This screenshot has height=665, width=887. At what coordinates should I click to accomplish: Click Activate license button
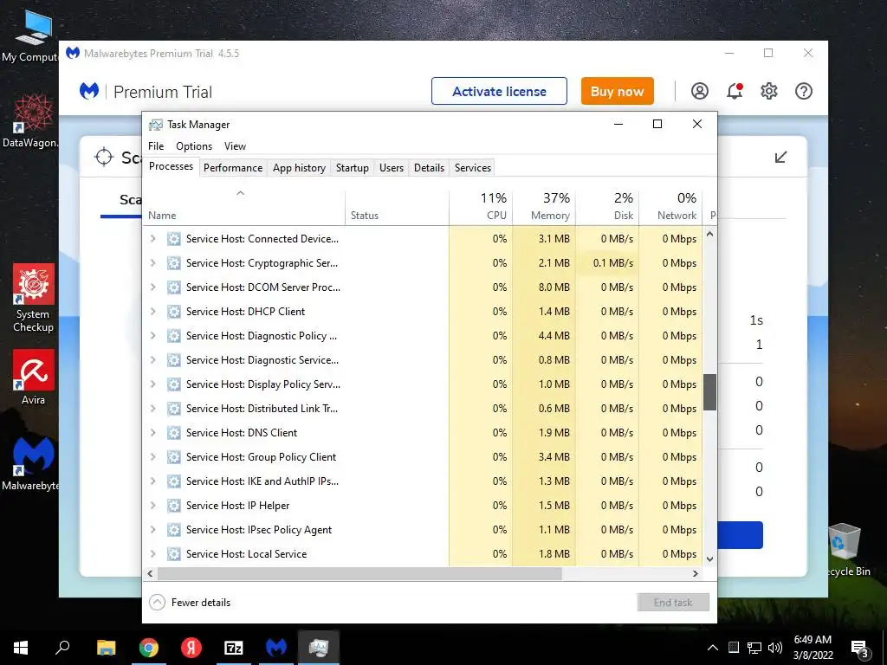click(499, 91)
